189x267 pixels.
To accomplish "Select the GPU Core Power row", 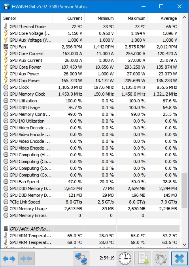I will point(91,67).
